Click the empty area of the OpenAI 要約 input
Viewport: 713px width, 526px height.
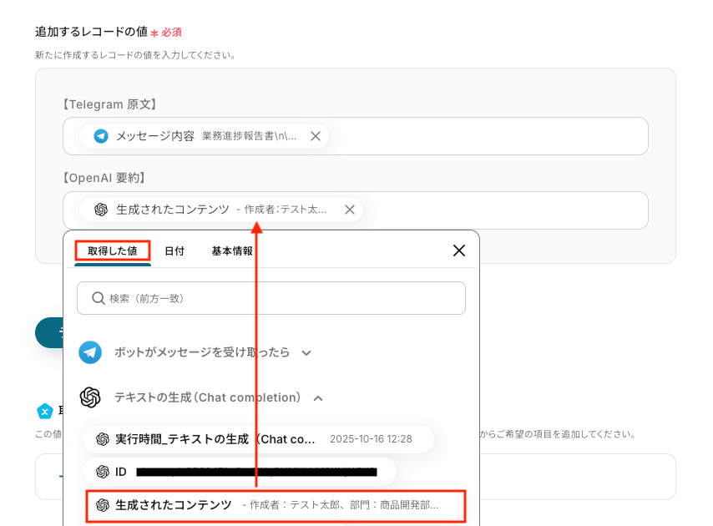click(x=505, y=210)
